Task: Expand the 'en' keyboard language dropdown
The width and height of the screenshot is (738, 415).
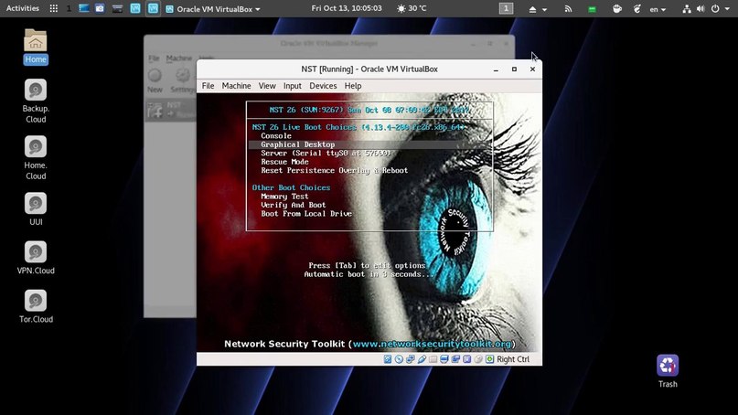Action: pyautogui.click(x=658, y=8)
